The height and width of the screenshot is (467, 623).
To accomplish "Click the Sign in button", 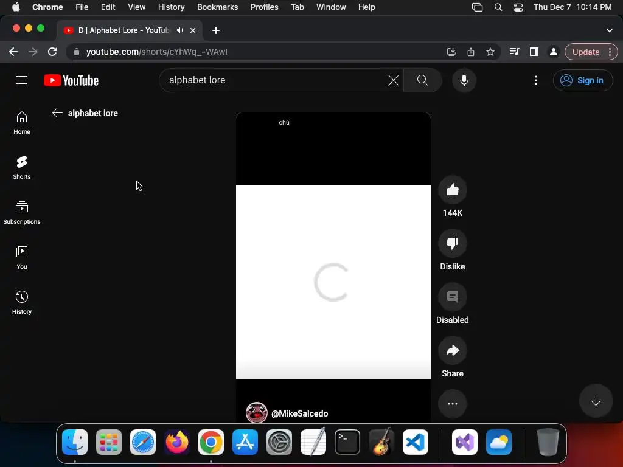I will pyautogui.click(x=582, y=80).
